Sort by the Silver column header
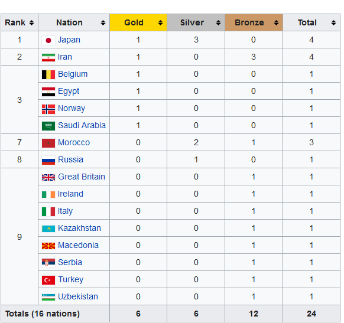344x323 pixels. (x=196, y=22)
